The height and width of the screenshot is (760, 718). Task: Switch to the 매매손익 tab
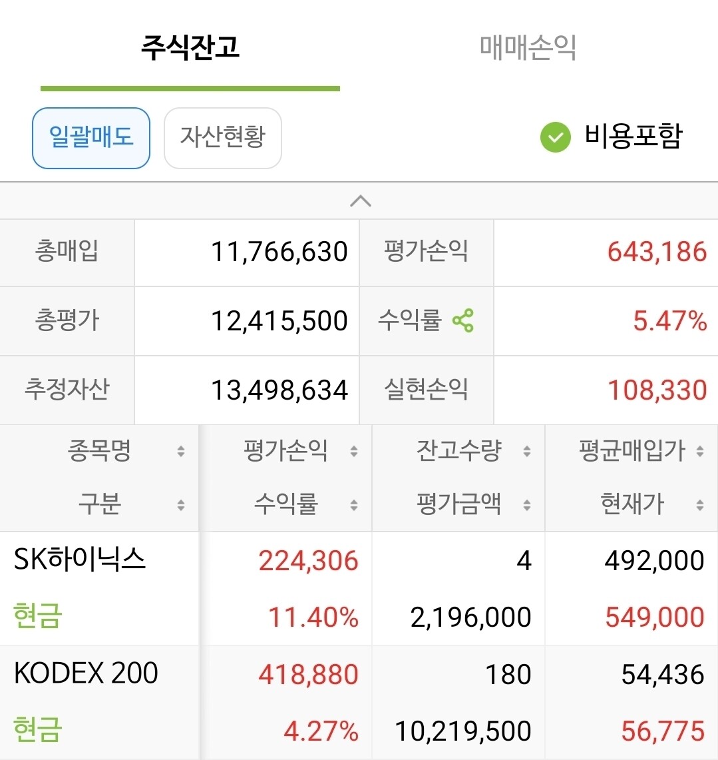[528, 47]
